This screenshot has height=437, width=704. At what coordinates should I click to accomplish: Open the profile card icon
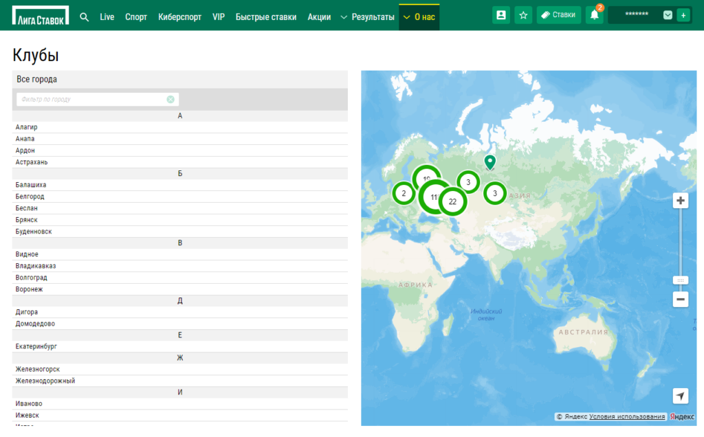click(500, 15)
